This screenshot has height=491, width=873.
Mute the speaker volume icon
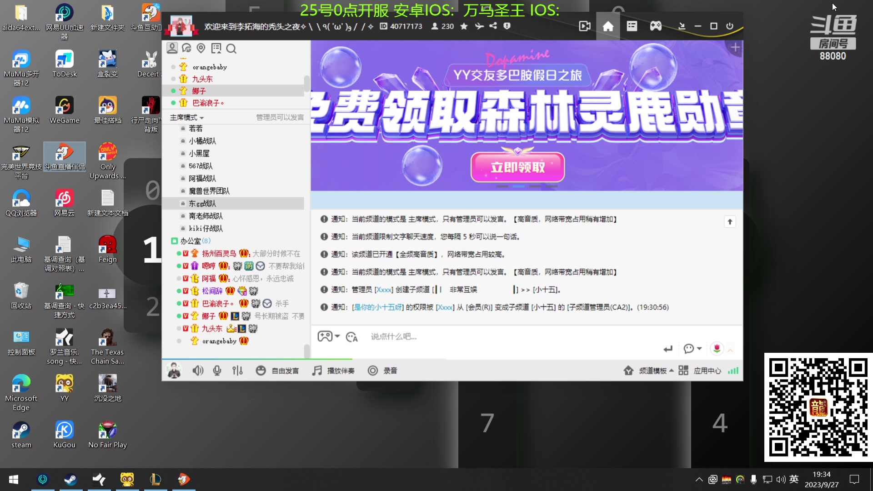pyautogui.click(x=198, y=371)
